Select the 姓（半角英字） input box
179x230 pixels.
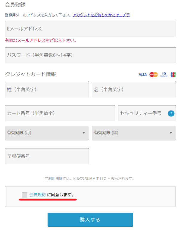pyautogui.click(x=47, y=90)
